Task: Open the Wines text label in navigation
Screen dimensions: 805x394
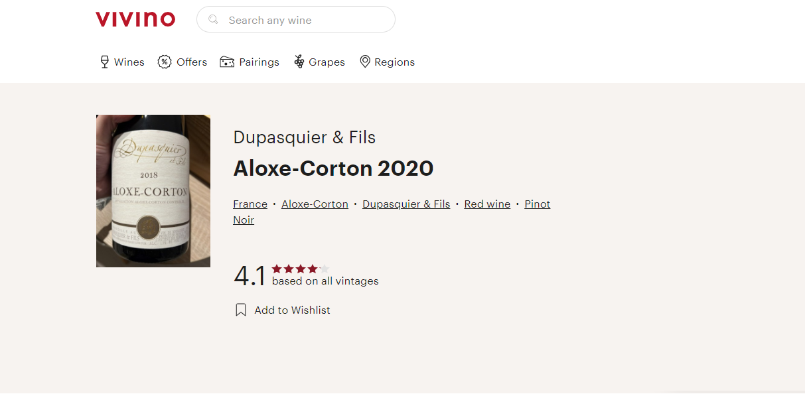Action: click(129, 62)
